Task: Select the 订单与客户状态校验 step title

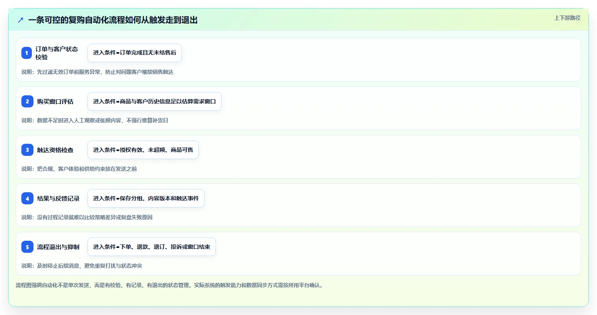Action: pyautogui.click(x=57, y=53)
